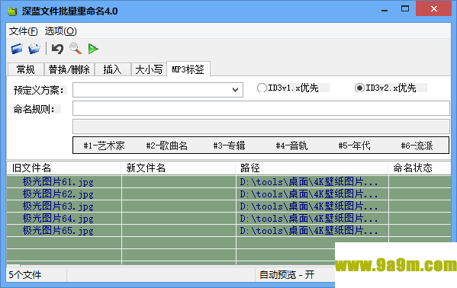This screenshot has height=288, width=457.
Task: Switch to the 常规 tab
Action: point(25,69)
